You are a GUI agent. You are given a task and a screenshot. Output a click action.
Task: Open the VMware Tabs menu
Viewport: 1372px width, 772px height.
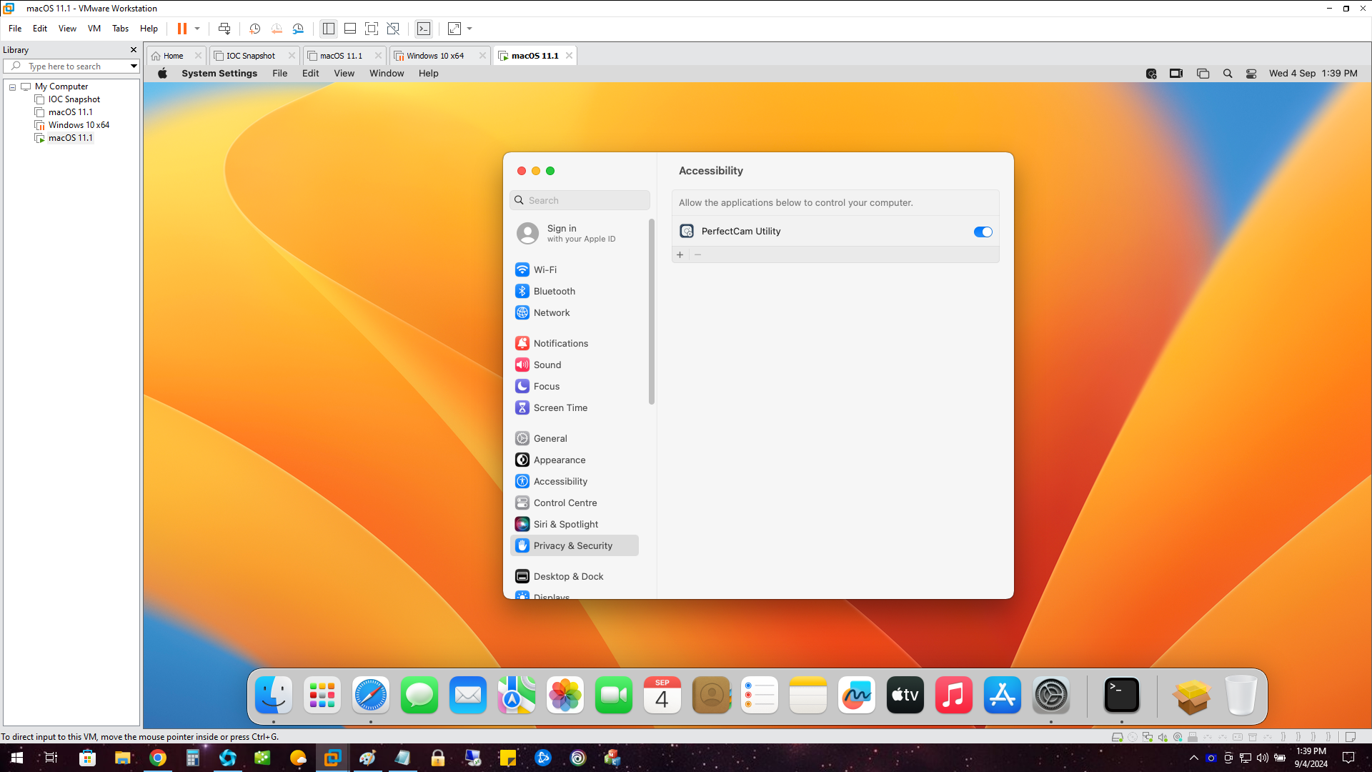(120, 29)
